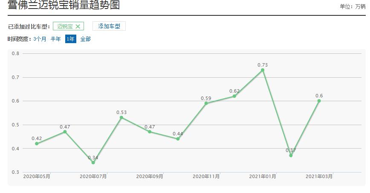Click the 0.7 y-axis label
Image resolution: width=370 pixels, height=193 pixels.
click(15, 77)
